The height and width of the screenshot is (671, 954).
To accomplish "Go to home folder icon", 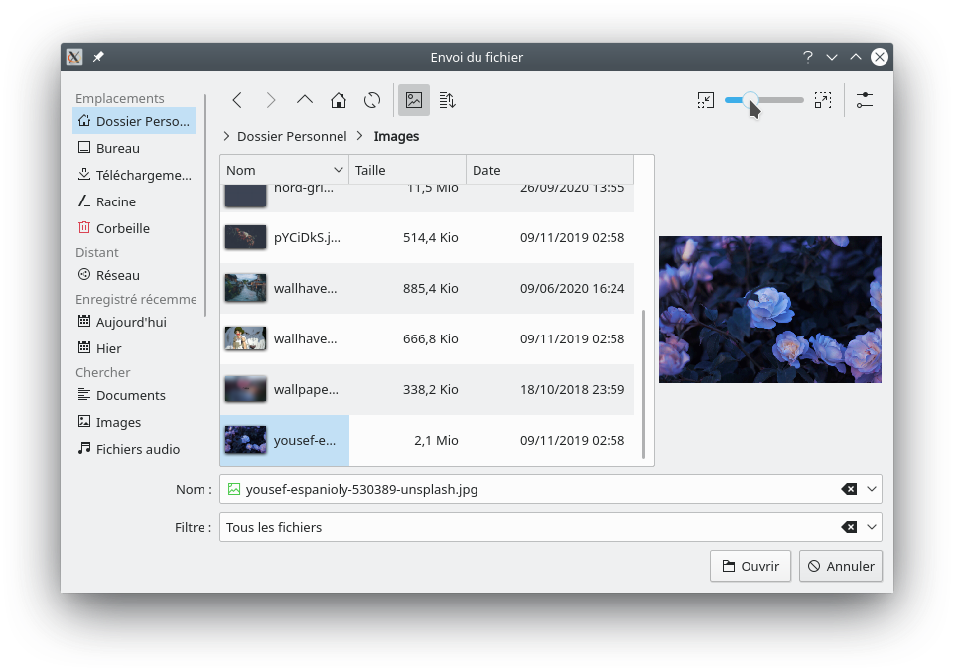I will click(x=339, y=100).
